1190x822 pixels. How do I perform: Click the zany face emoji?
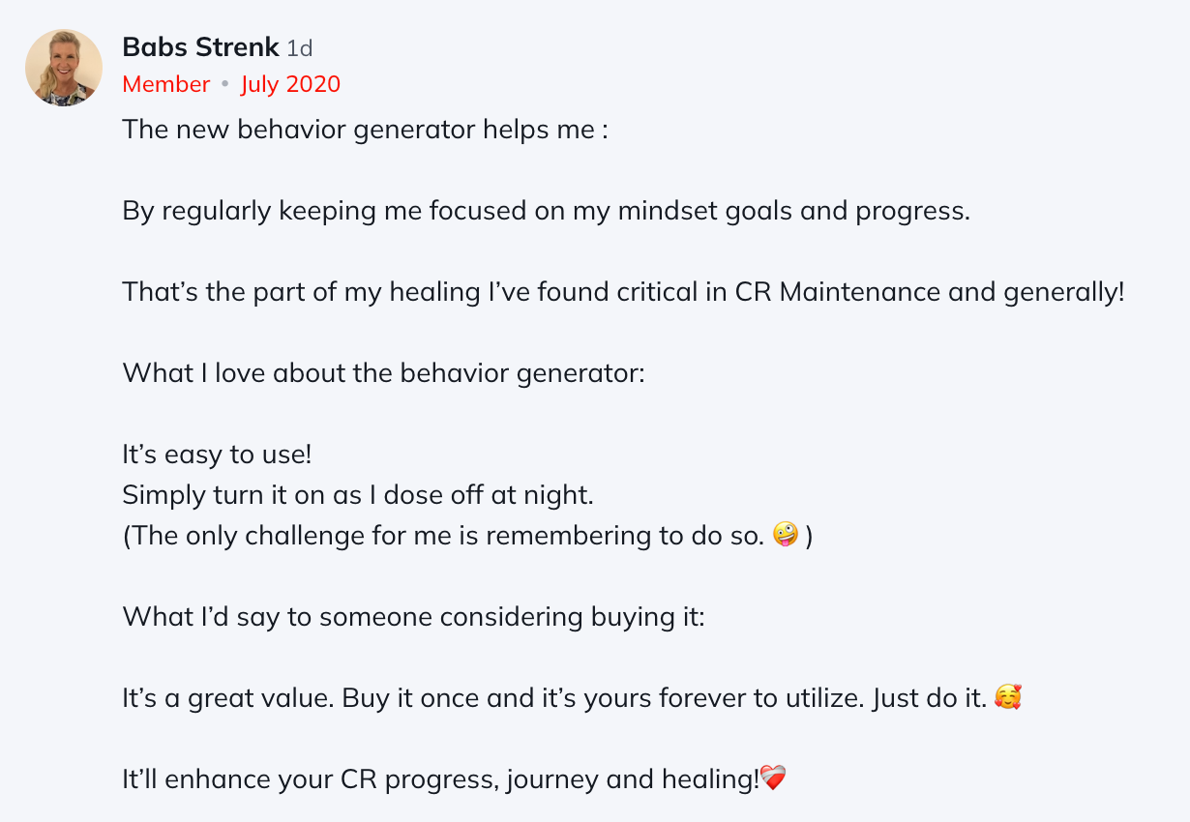(786, 536)
